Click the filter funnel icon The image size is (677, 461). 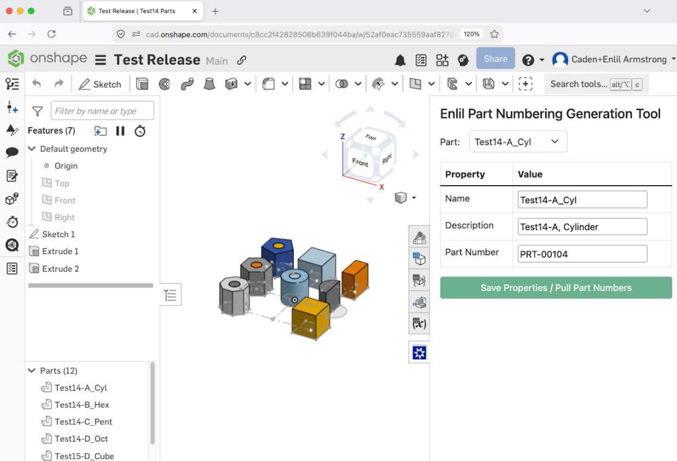38,111
